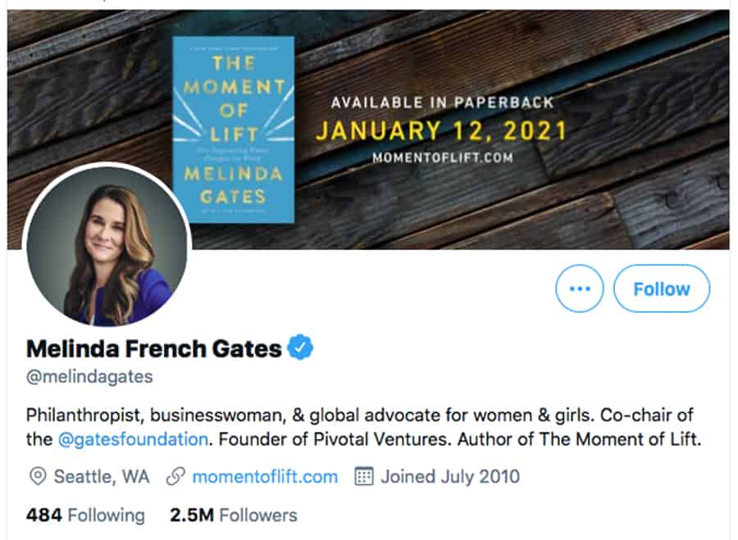Click the calendar icon beside Joined date
The width and height of the screenshot is (738, 540).
364,476
